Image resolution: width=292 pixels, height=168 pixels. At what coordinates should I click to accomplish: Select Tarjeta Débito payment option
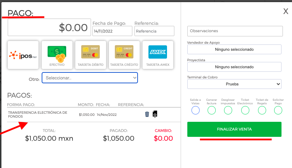click(90, 55)
